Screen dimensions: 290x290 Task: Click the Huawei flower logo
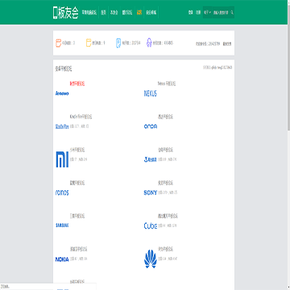click(151, 259)
